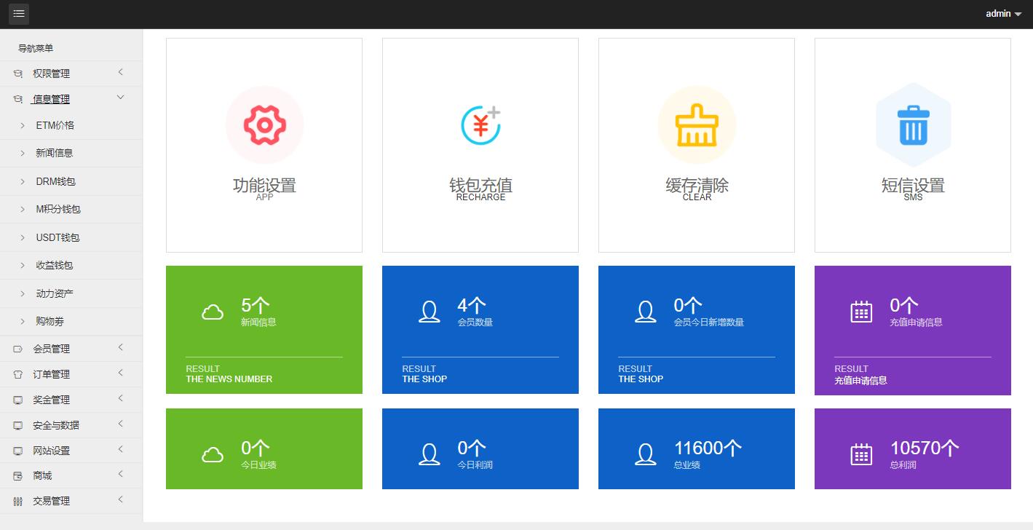Click the calendar icon on the 充值申请信息 tile
This screenshot has height=530, width=1033.
click(861, 312)
